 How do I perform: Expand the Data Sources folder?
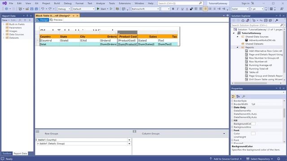pyautogui.click(x=4, y=34)
